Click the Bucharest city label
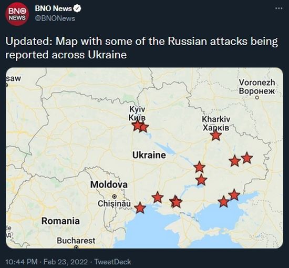 pyautogui.click(x=76, y=241)
